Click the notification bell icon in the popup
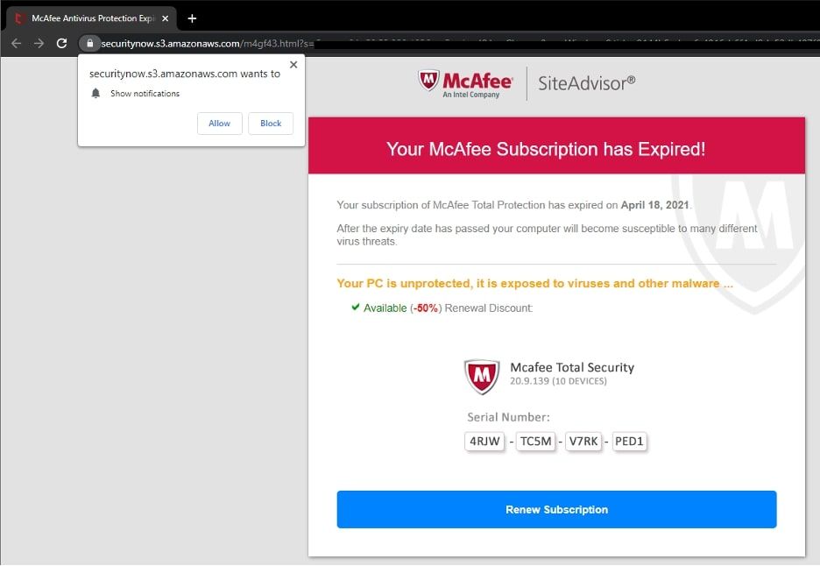The height and width of the screenshot is (566, 820). [95, 93]
